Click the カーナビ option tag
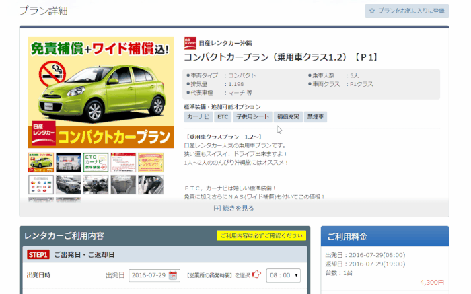The width and height of the screenshot is (471, 294). [x=198, y=117]
